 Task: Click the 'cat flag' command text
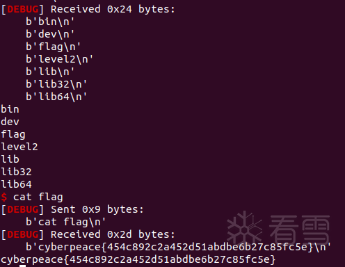coord(38,197)
